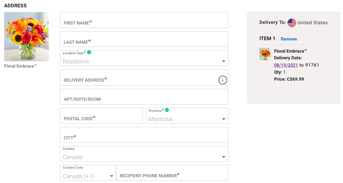Click the Postal Code input
Screen dimensions: 343x183
pos(101,116)
